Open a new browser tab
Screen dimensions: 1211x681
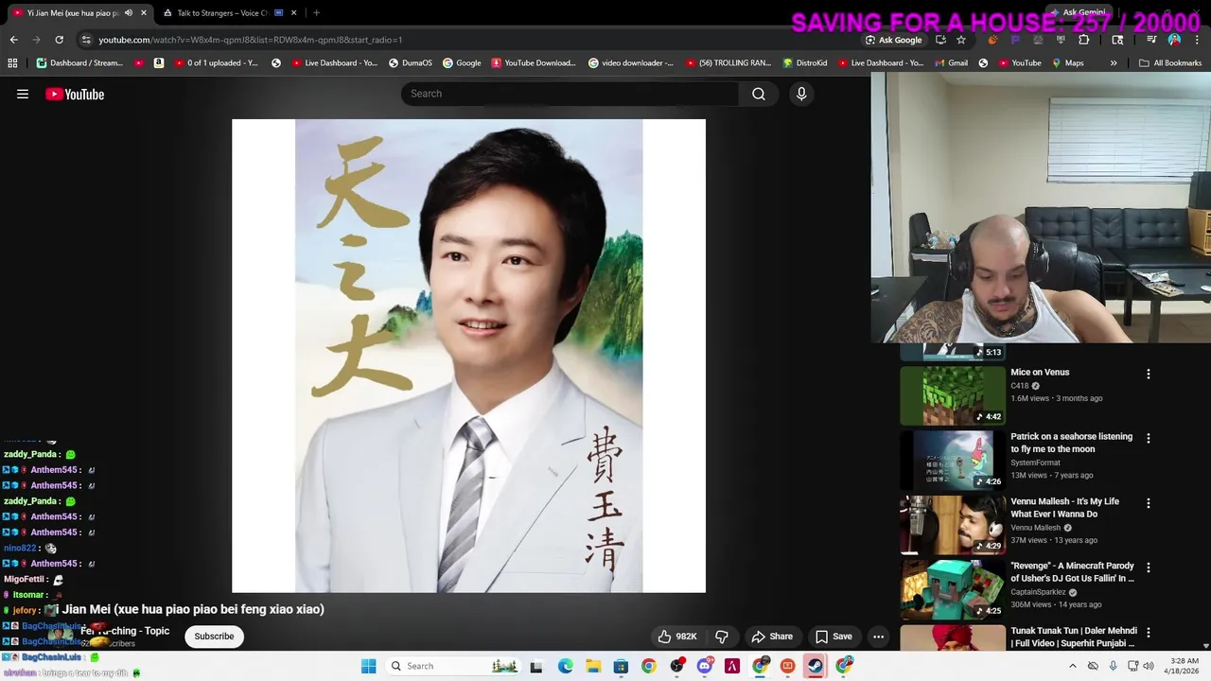pyautogui.click(x=316, y=12)
